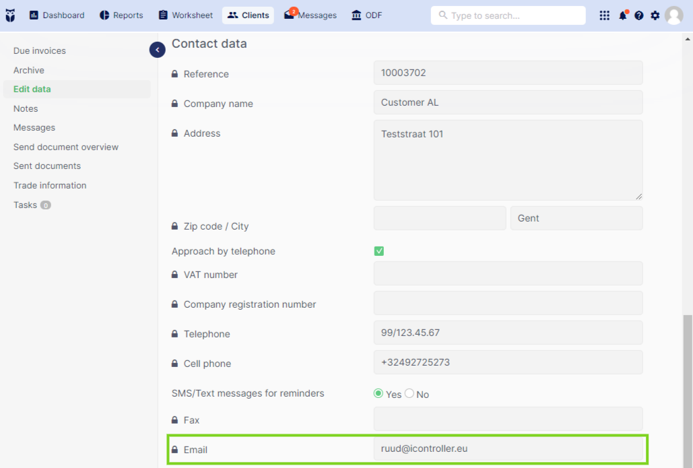
Task: Open the settings gear icon
Action: click(x=655, y=15)
